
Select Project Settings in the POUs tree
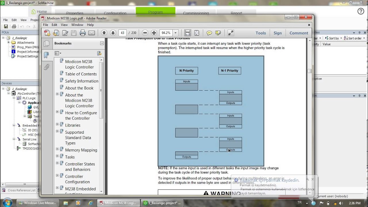click(28, 56)
